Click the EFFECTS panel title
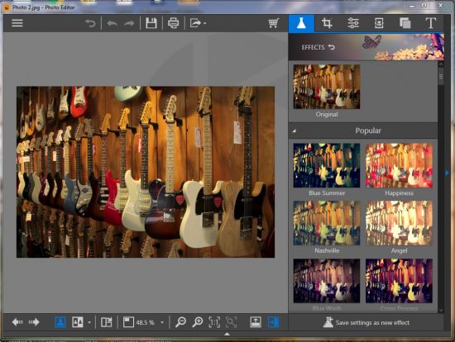 313,47
